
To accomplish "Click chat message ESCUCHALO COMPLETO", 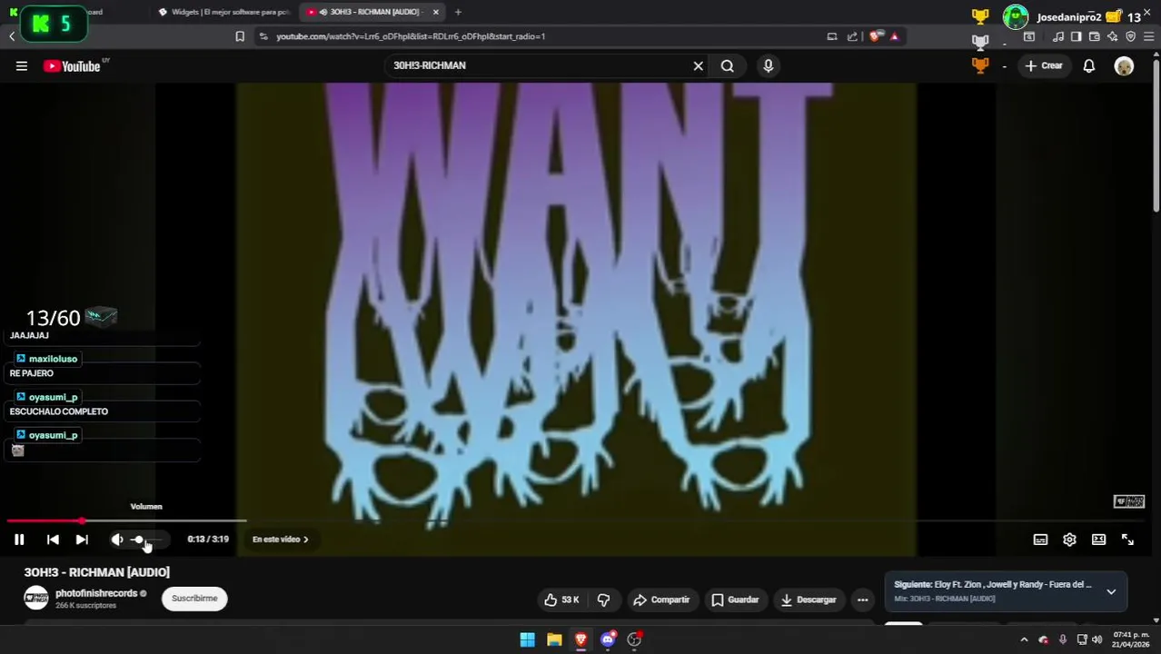I will coord(59,411).
